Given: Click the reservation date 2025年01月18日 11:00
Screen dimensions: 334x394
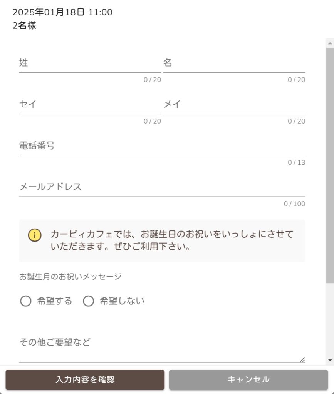Looking at the screenshot, I should (x=62, y=12).
